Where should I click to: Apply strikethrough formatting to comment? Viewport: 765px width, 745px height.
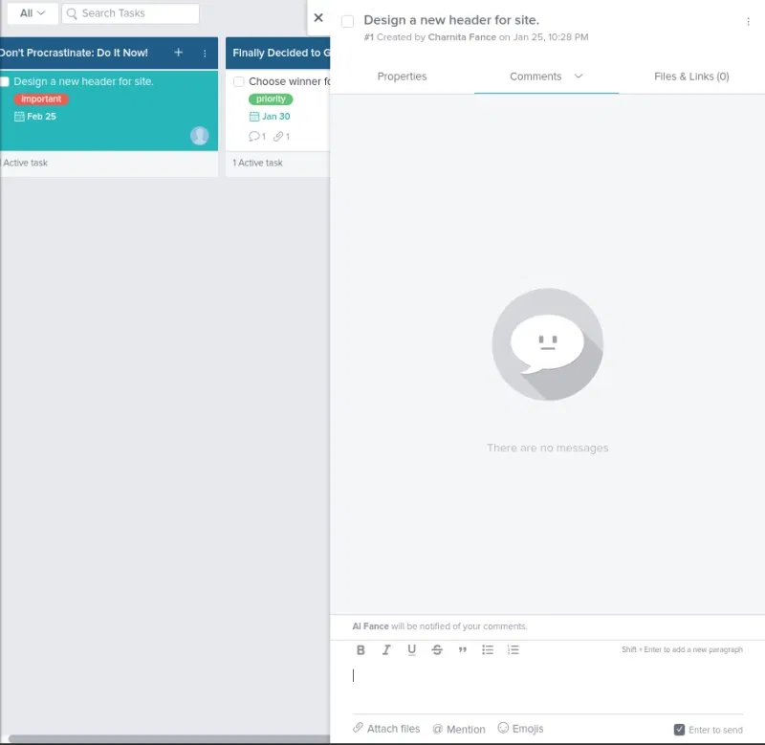[437, 650]
